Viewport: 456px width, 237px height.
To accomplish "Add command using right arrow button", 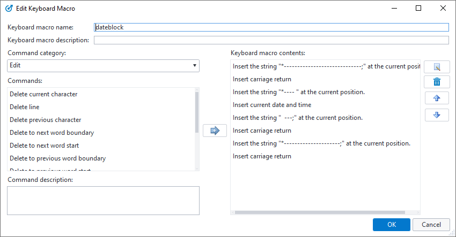I will point(215,130).
